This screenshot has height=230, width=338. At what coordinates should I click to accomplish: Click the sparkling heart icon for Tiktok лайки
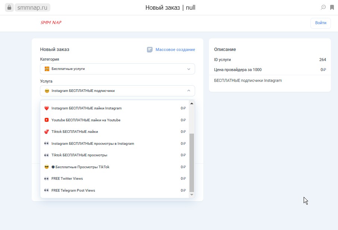tap(47, 131)
